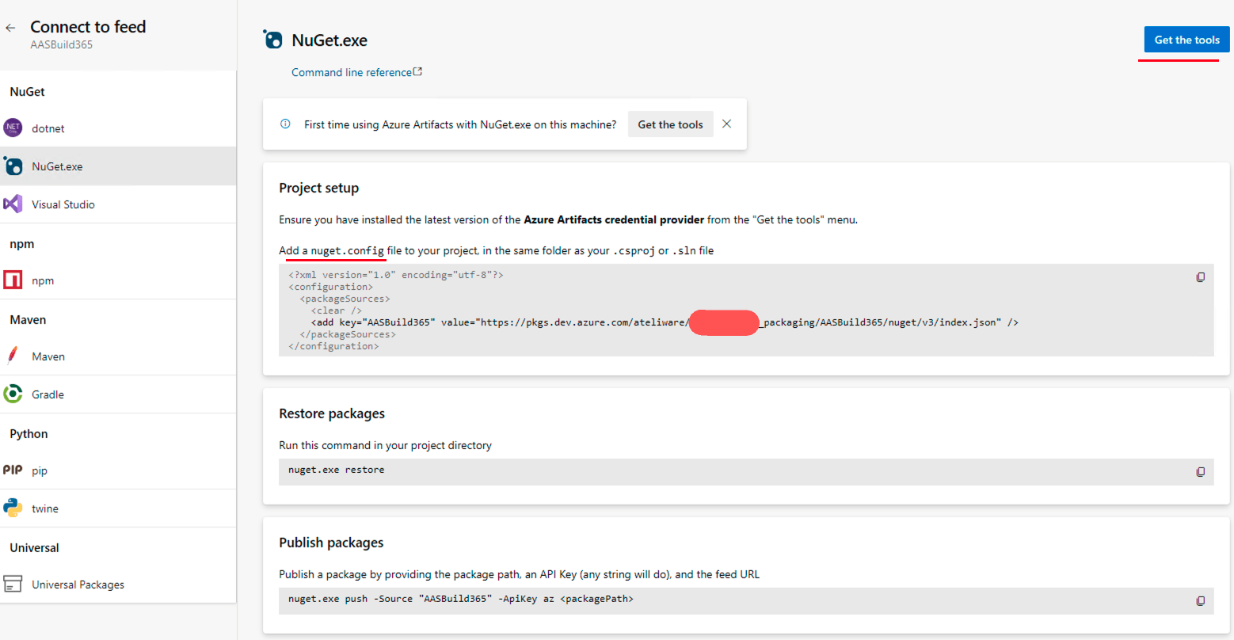Viewport: 1234px width, 640px height.
Task: Click the Maven section header
Action: 28,320
